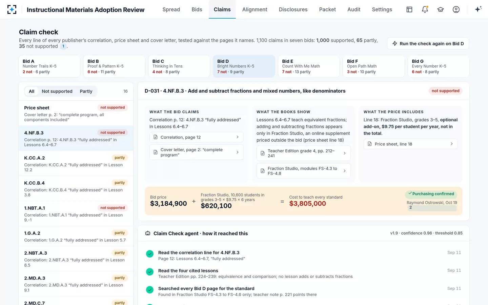Click the document icon beside Teacher Edition grade 4

(263, 154)
